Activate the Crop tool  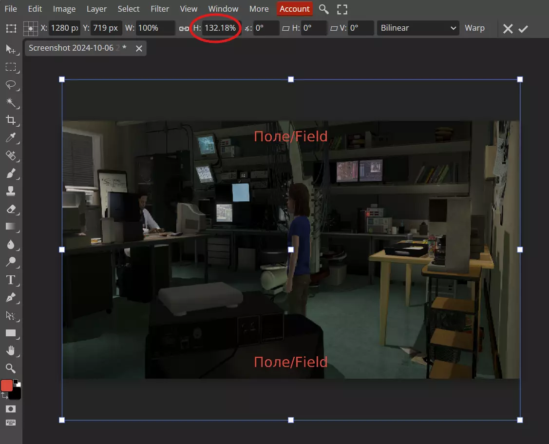click(10, 120)
